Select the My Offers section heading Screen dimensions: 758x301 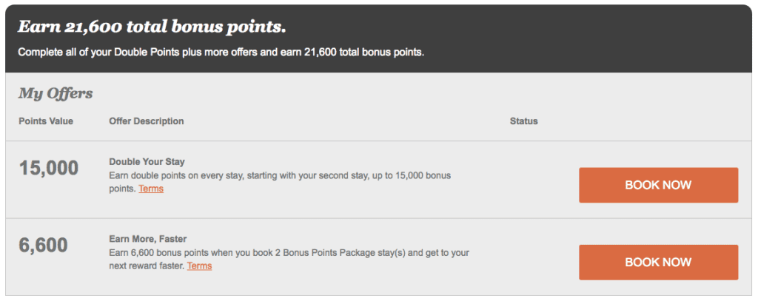coord(56,94)
